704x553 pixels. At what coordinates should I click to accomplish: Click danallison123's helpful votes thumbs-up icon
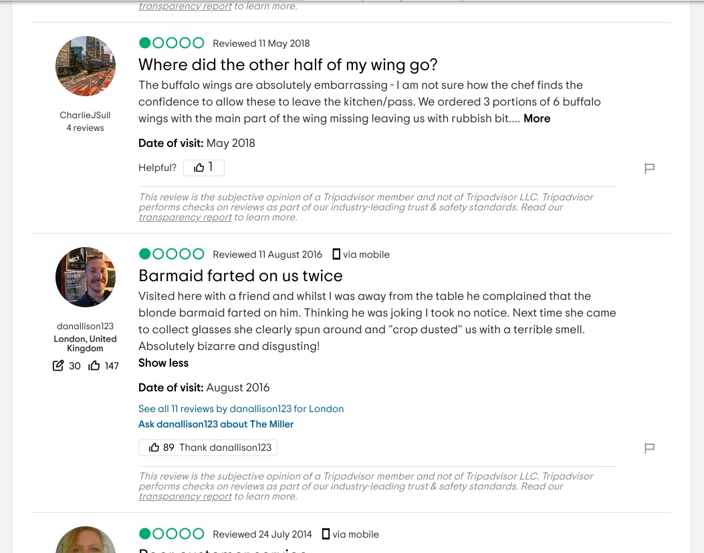coord(94,365)
